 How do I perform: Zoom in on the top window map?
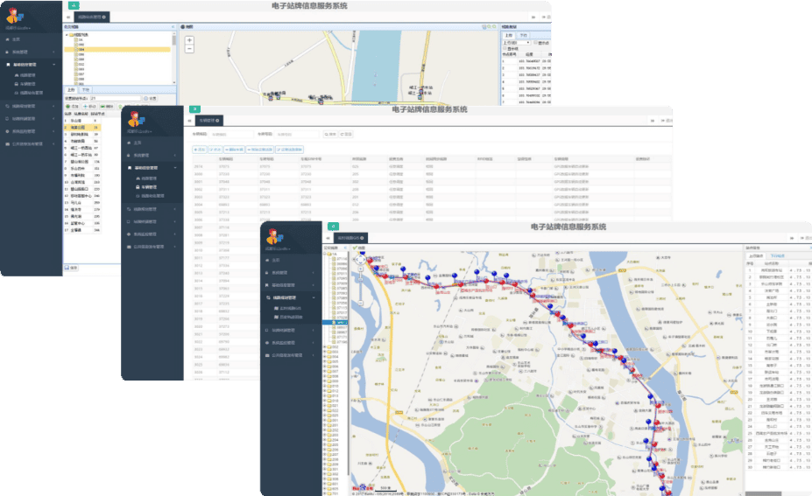point(189,40)
